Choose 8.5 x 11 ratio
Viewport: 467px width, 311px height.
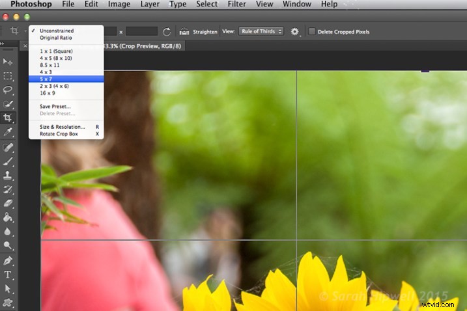[66, 65]
